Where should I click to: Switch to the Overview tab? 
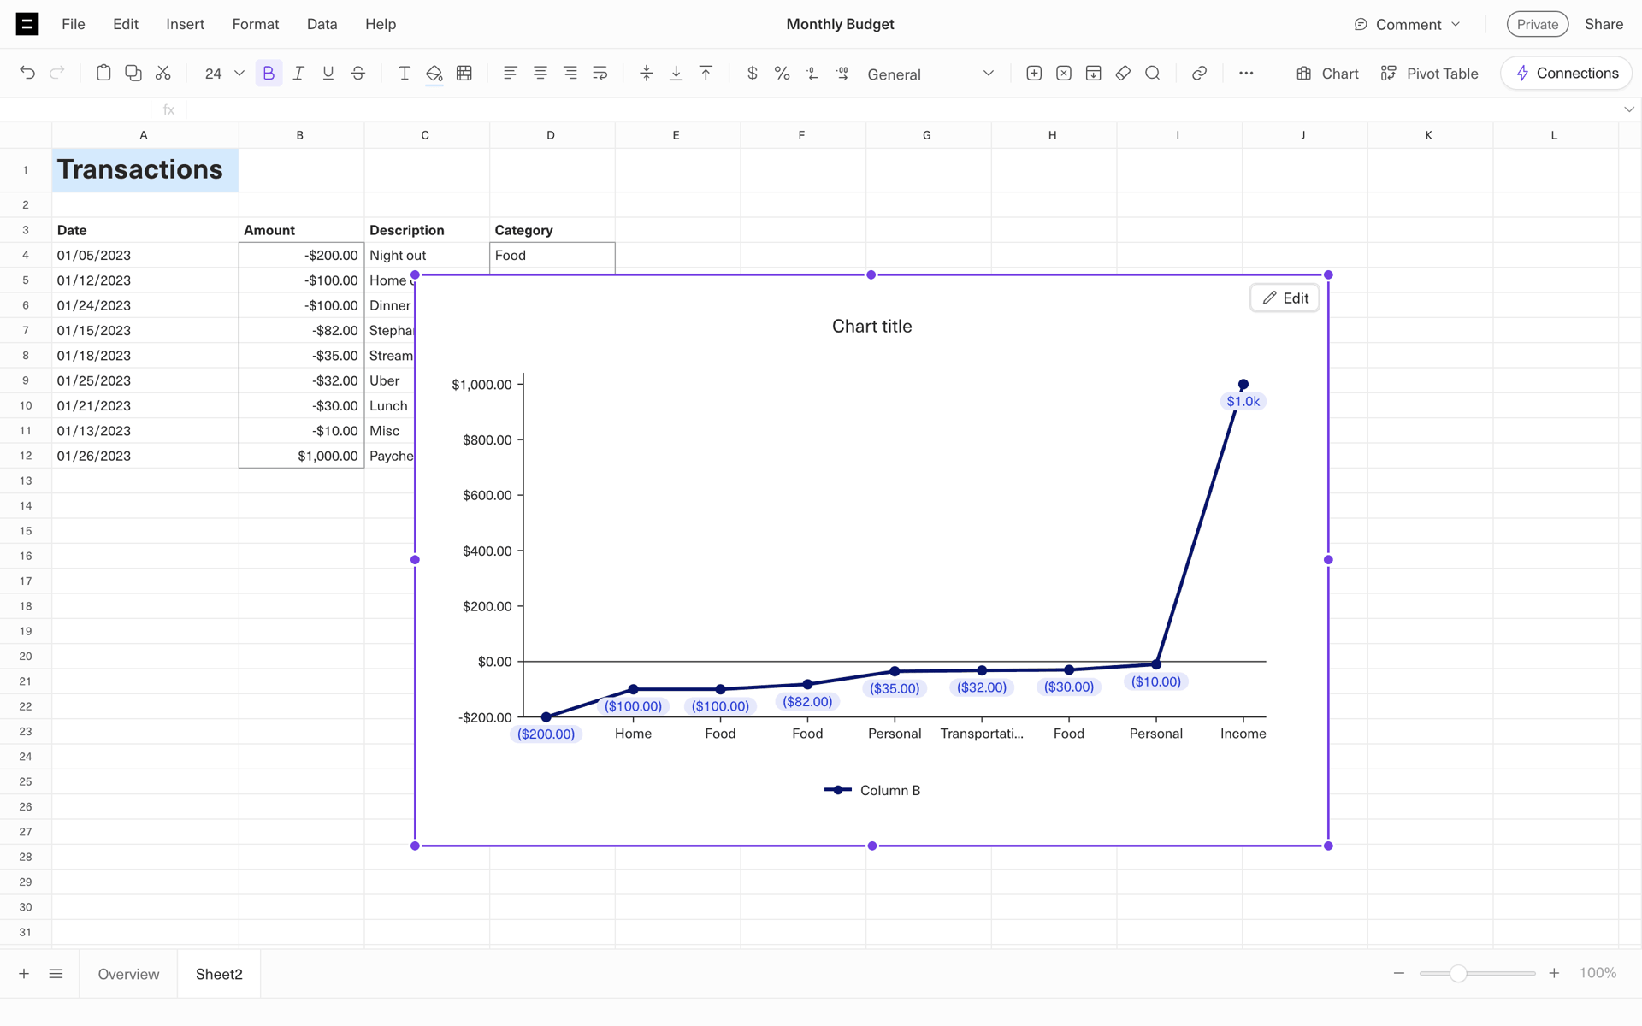(128, 974)
